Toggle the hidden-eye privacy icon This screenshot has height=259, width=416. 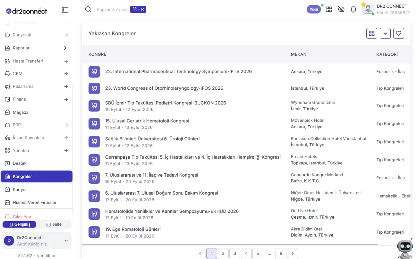(341, 9)
